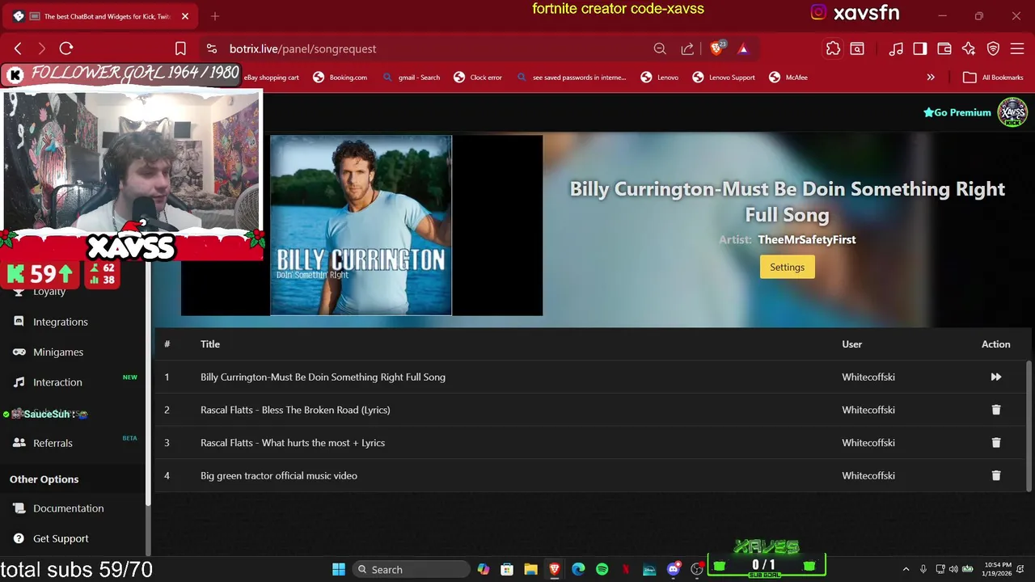Screen dimensions: 1035x582
Task: Remove What hurts the most song request
Action: pyautogui.click(x=995, y=443)
